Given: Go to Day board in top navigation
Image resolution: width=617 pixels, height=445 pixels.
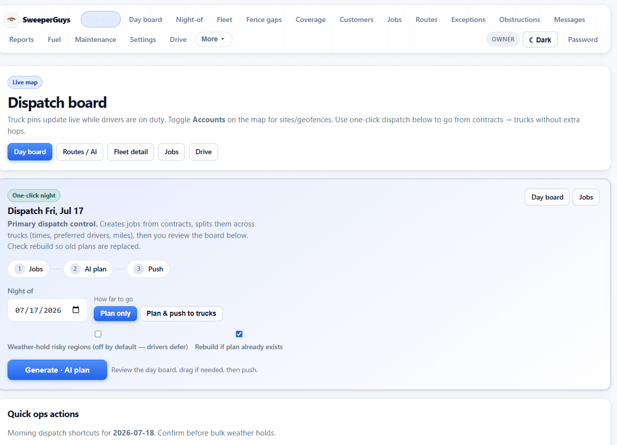Looking at the screenshot, I should coord(146,19).
